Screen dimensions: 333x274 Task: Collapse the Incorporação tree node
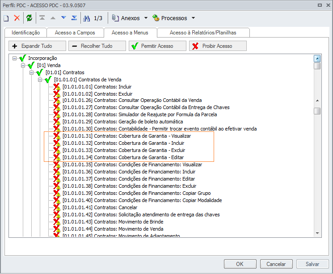pyautogui.click(x=14, y=58)
